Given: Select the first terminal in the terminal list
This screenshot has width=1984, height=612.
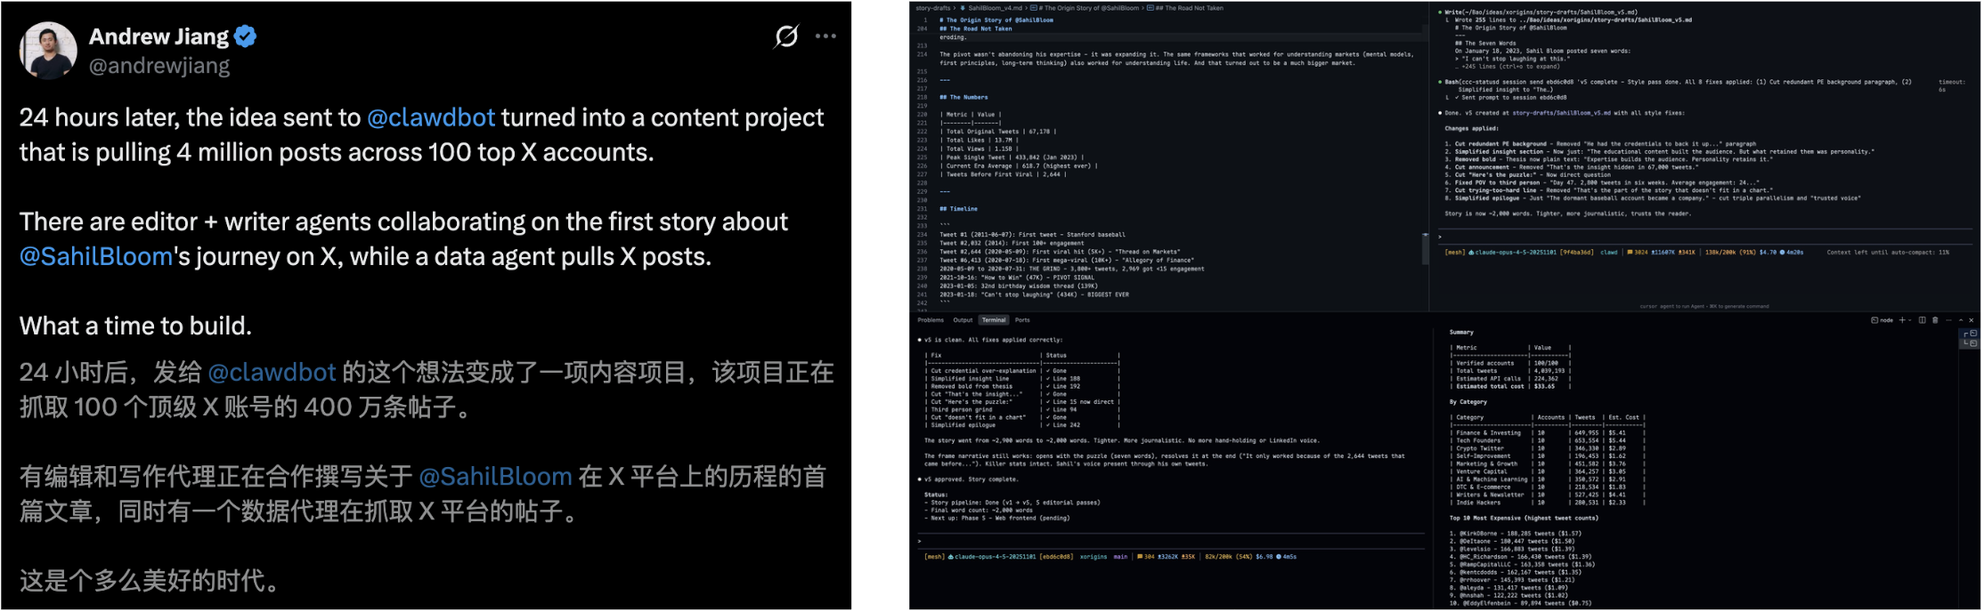Looking at the screenshot, I should (1972, 334).
